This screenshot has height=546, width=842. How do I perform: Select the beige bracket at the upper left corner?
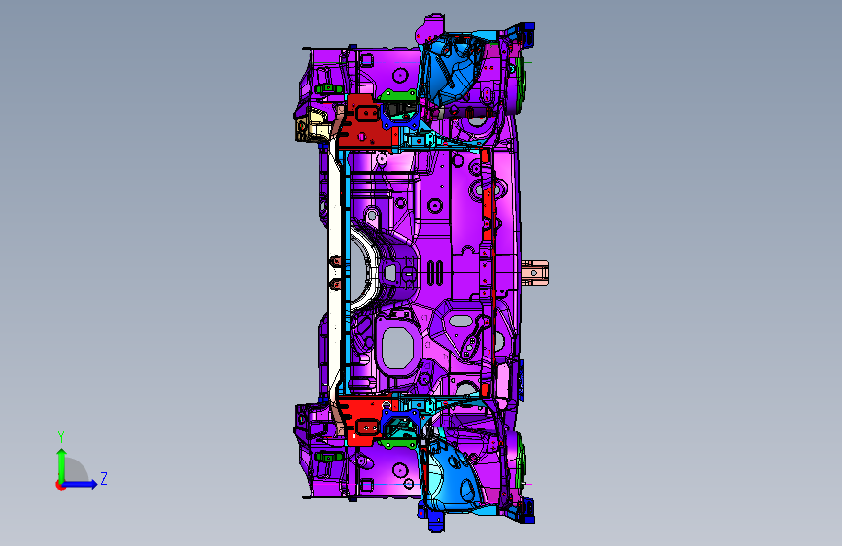pyautogui.click(x=311, y=124)
